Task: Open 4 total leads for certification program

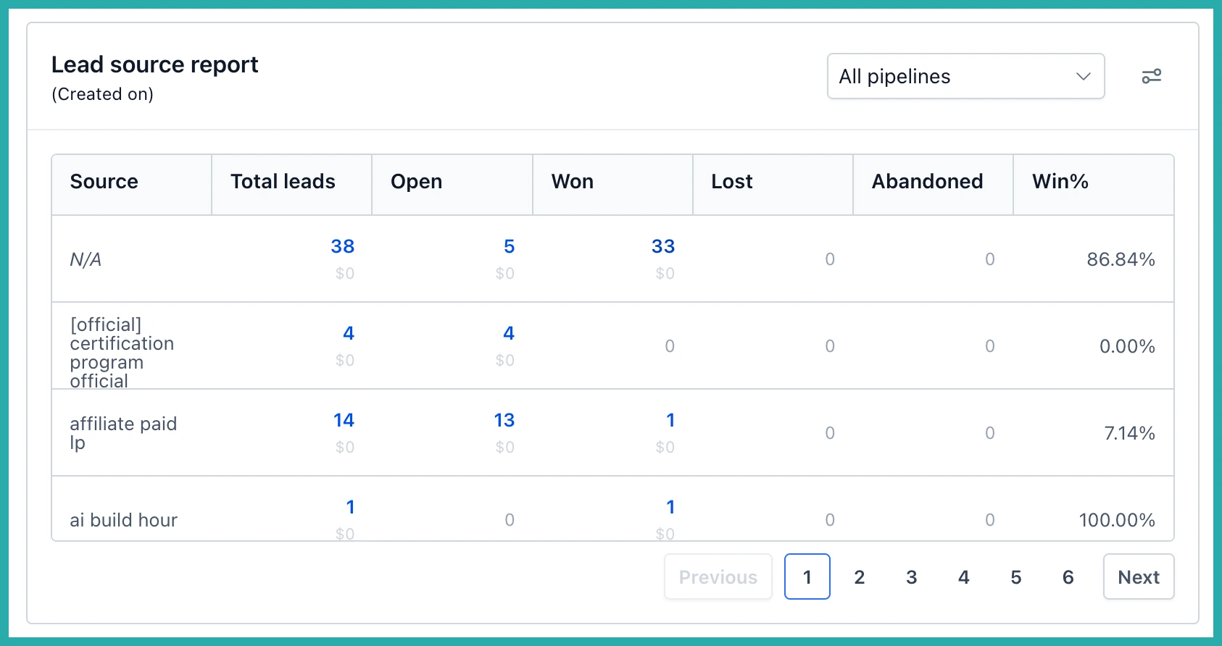Action: pos(349,333)
